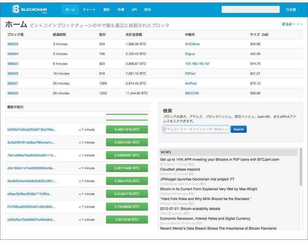Click the 0.26241591 BTC amount button

127,142
